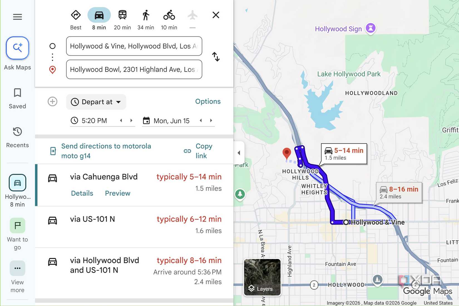Click the 8–16 min route label on map
The width and height of the screenshot is (459, 306).
pyautogui.click(x=399, y=193)
